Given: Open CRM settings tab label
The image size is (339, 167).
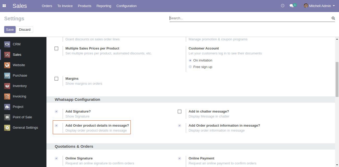Looking at the screenshot, I should click(16, 44).
